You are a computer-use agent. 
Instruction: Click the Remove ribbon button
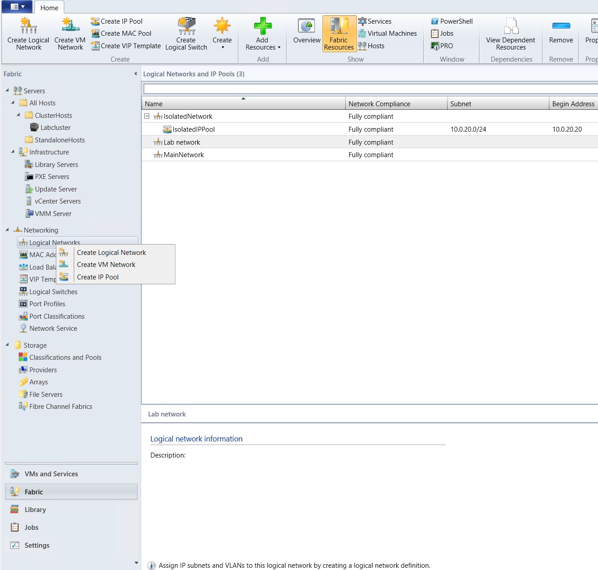point(561,27)
